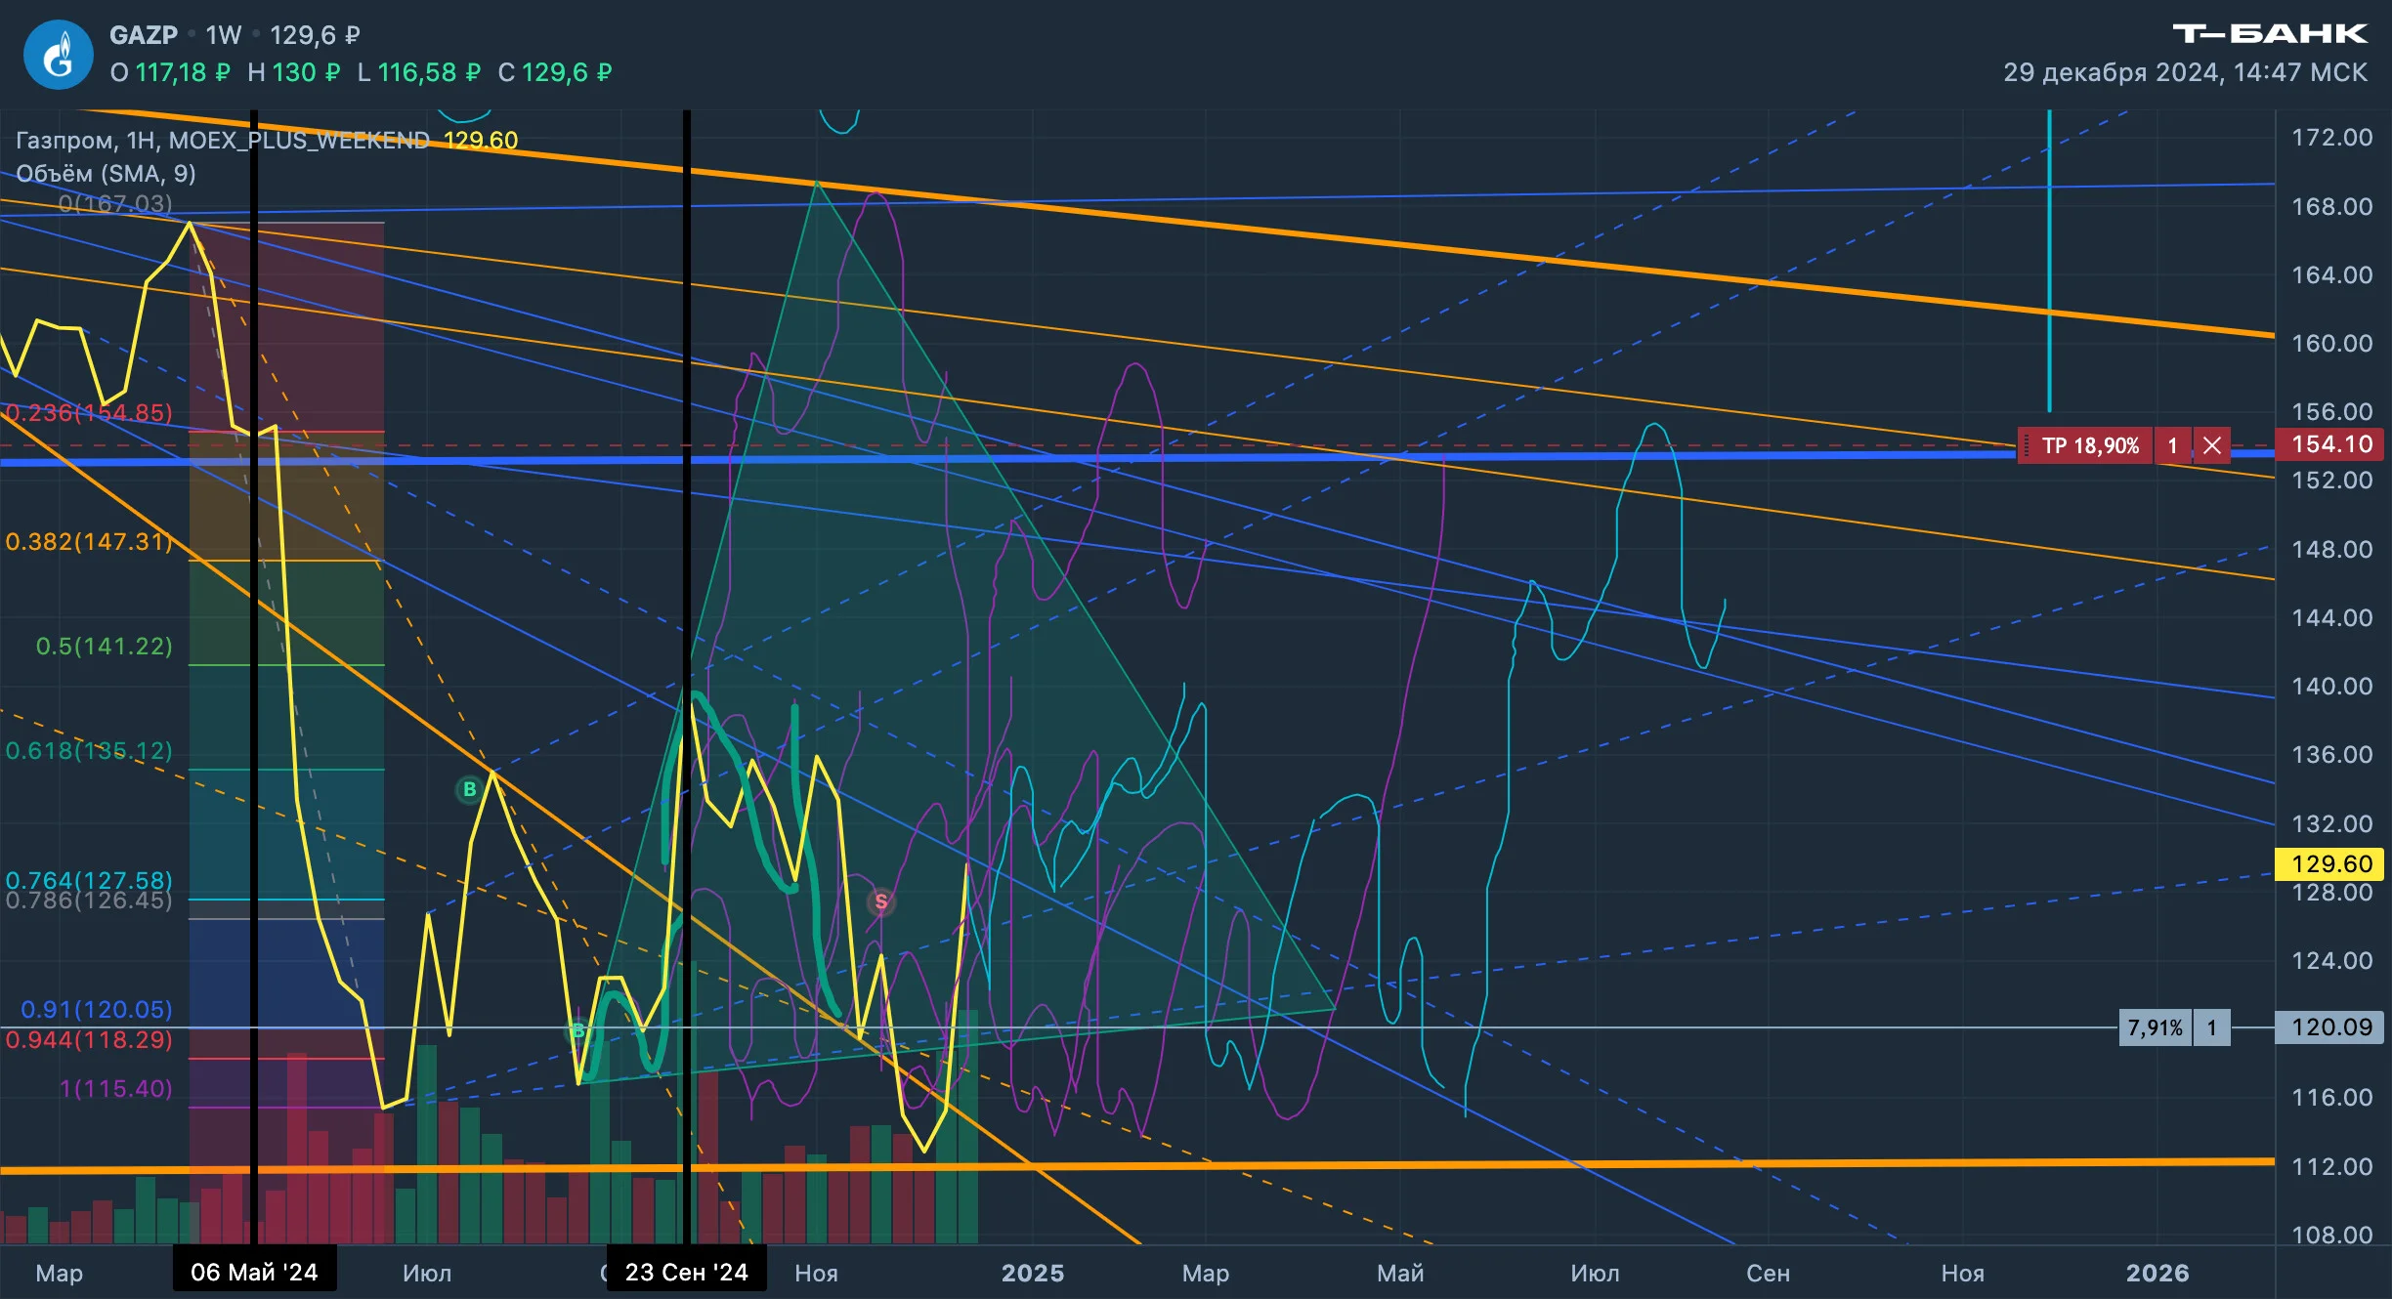Click the Fibonacci 0.944(118.29) level label
Screen dimensions: 2392x1299
[x=89, y=1040]
